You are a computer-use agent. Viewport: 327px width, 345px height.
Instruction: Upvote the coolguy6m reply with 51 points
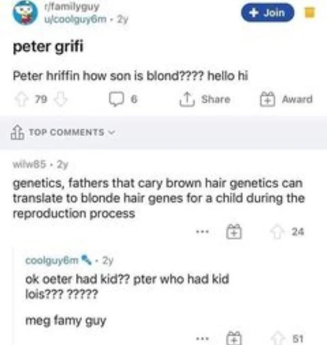pyautogui.click(x=278, y=338)
